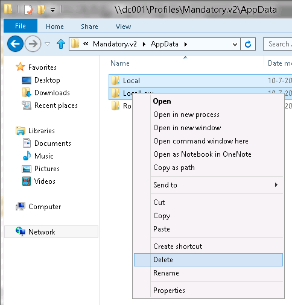
Task: Expand the recent locations dropdown arrow
Action: point(48,43)
